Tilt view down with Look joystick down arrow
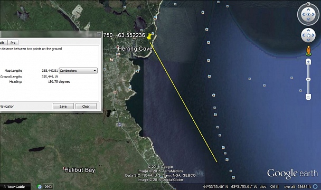This screenshot has width=321, height=190. 308,19
